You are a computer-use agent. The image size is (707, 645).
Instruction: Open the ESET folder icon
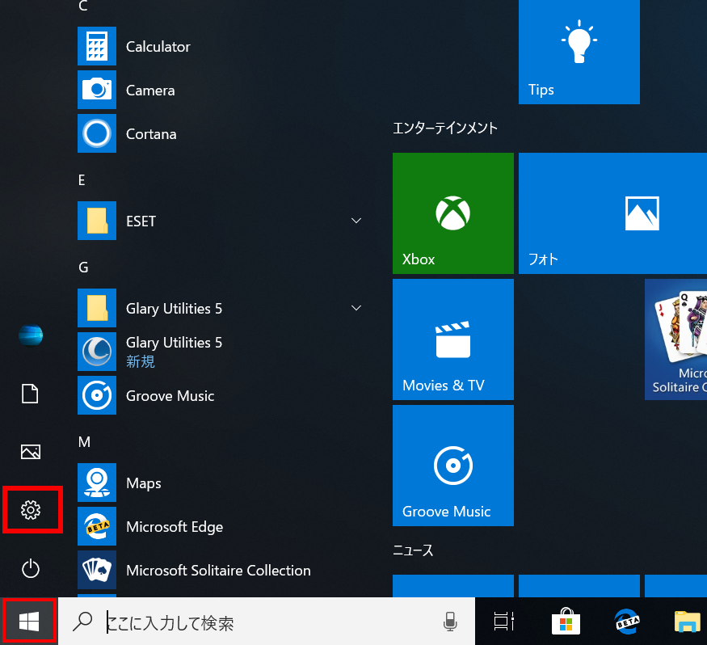point(97,221)
